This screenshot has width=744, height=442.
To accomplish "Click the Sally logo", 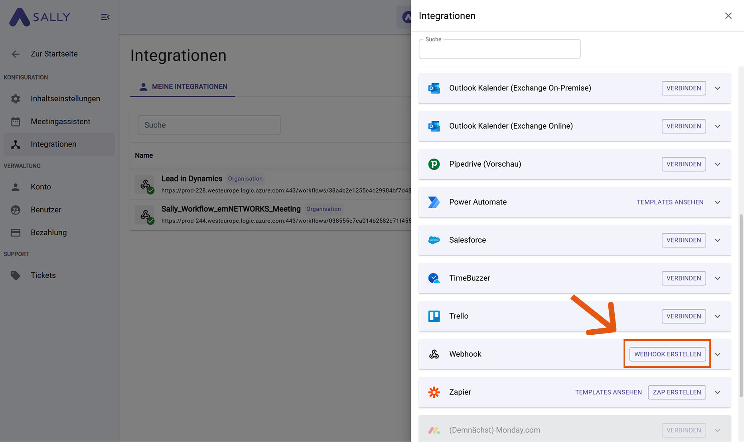I will click(39, 17).
